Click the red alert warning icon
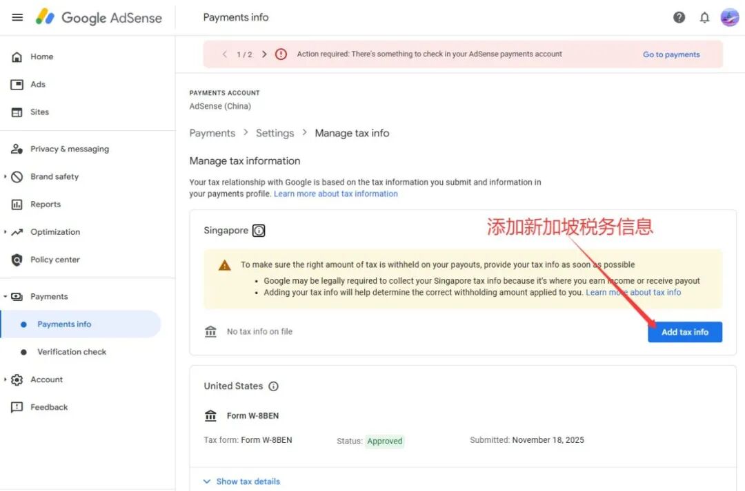The height and width of the screenshot is (491, 745). 281,54
